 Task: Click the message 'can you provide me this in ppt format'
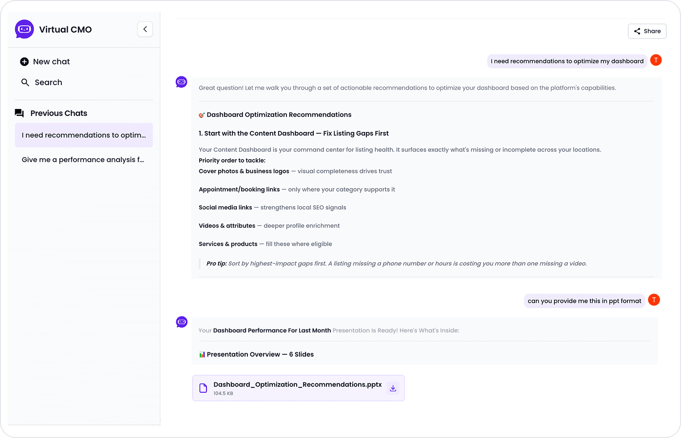(x=585, y=301)
